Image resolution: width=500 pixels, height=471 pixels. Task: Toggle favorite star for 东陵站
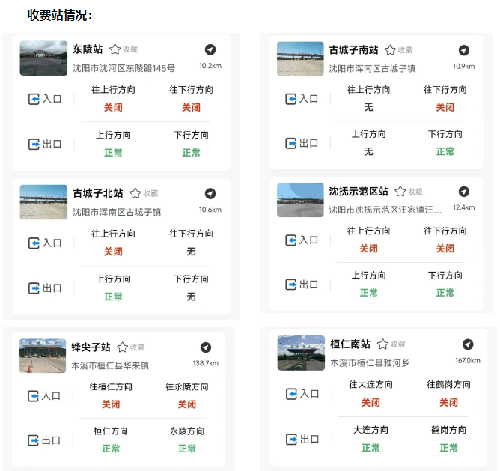115,49
